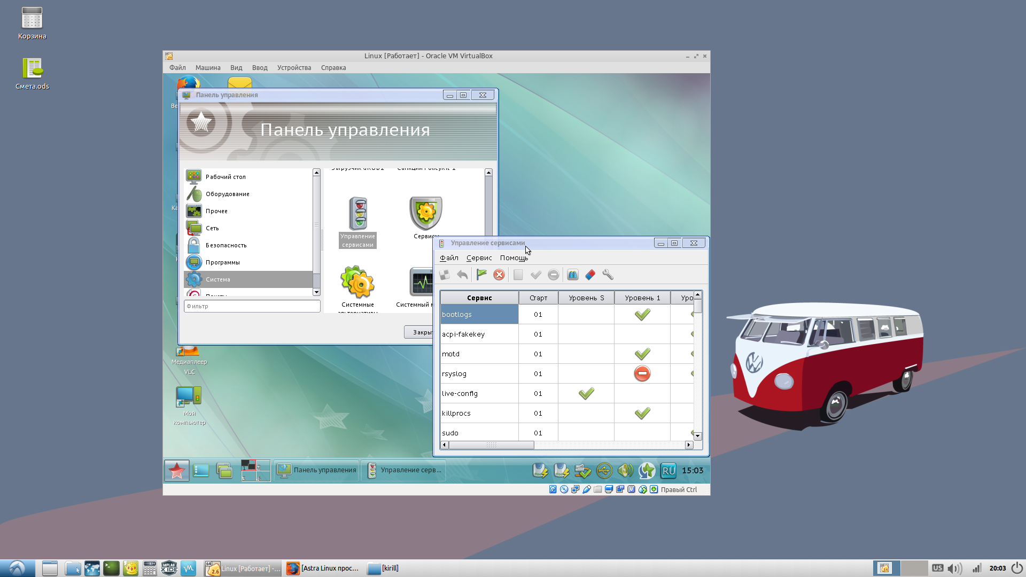The width and height of the screenshot is (1026, 577).
Task: Open Файл menu in service manager
Action: coord(449,258)
